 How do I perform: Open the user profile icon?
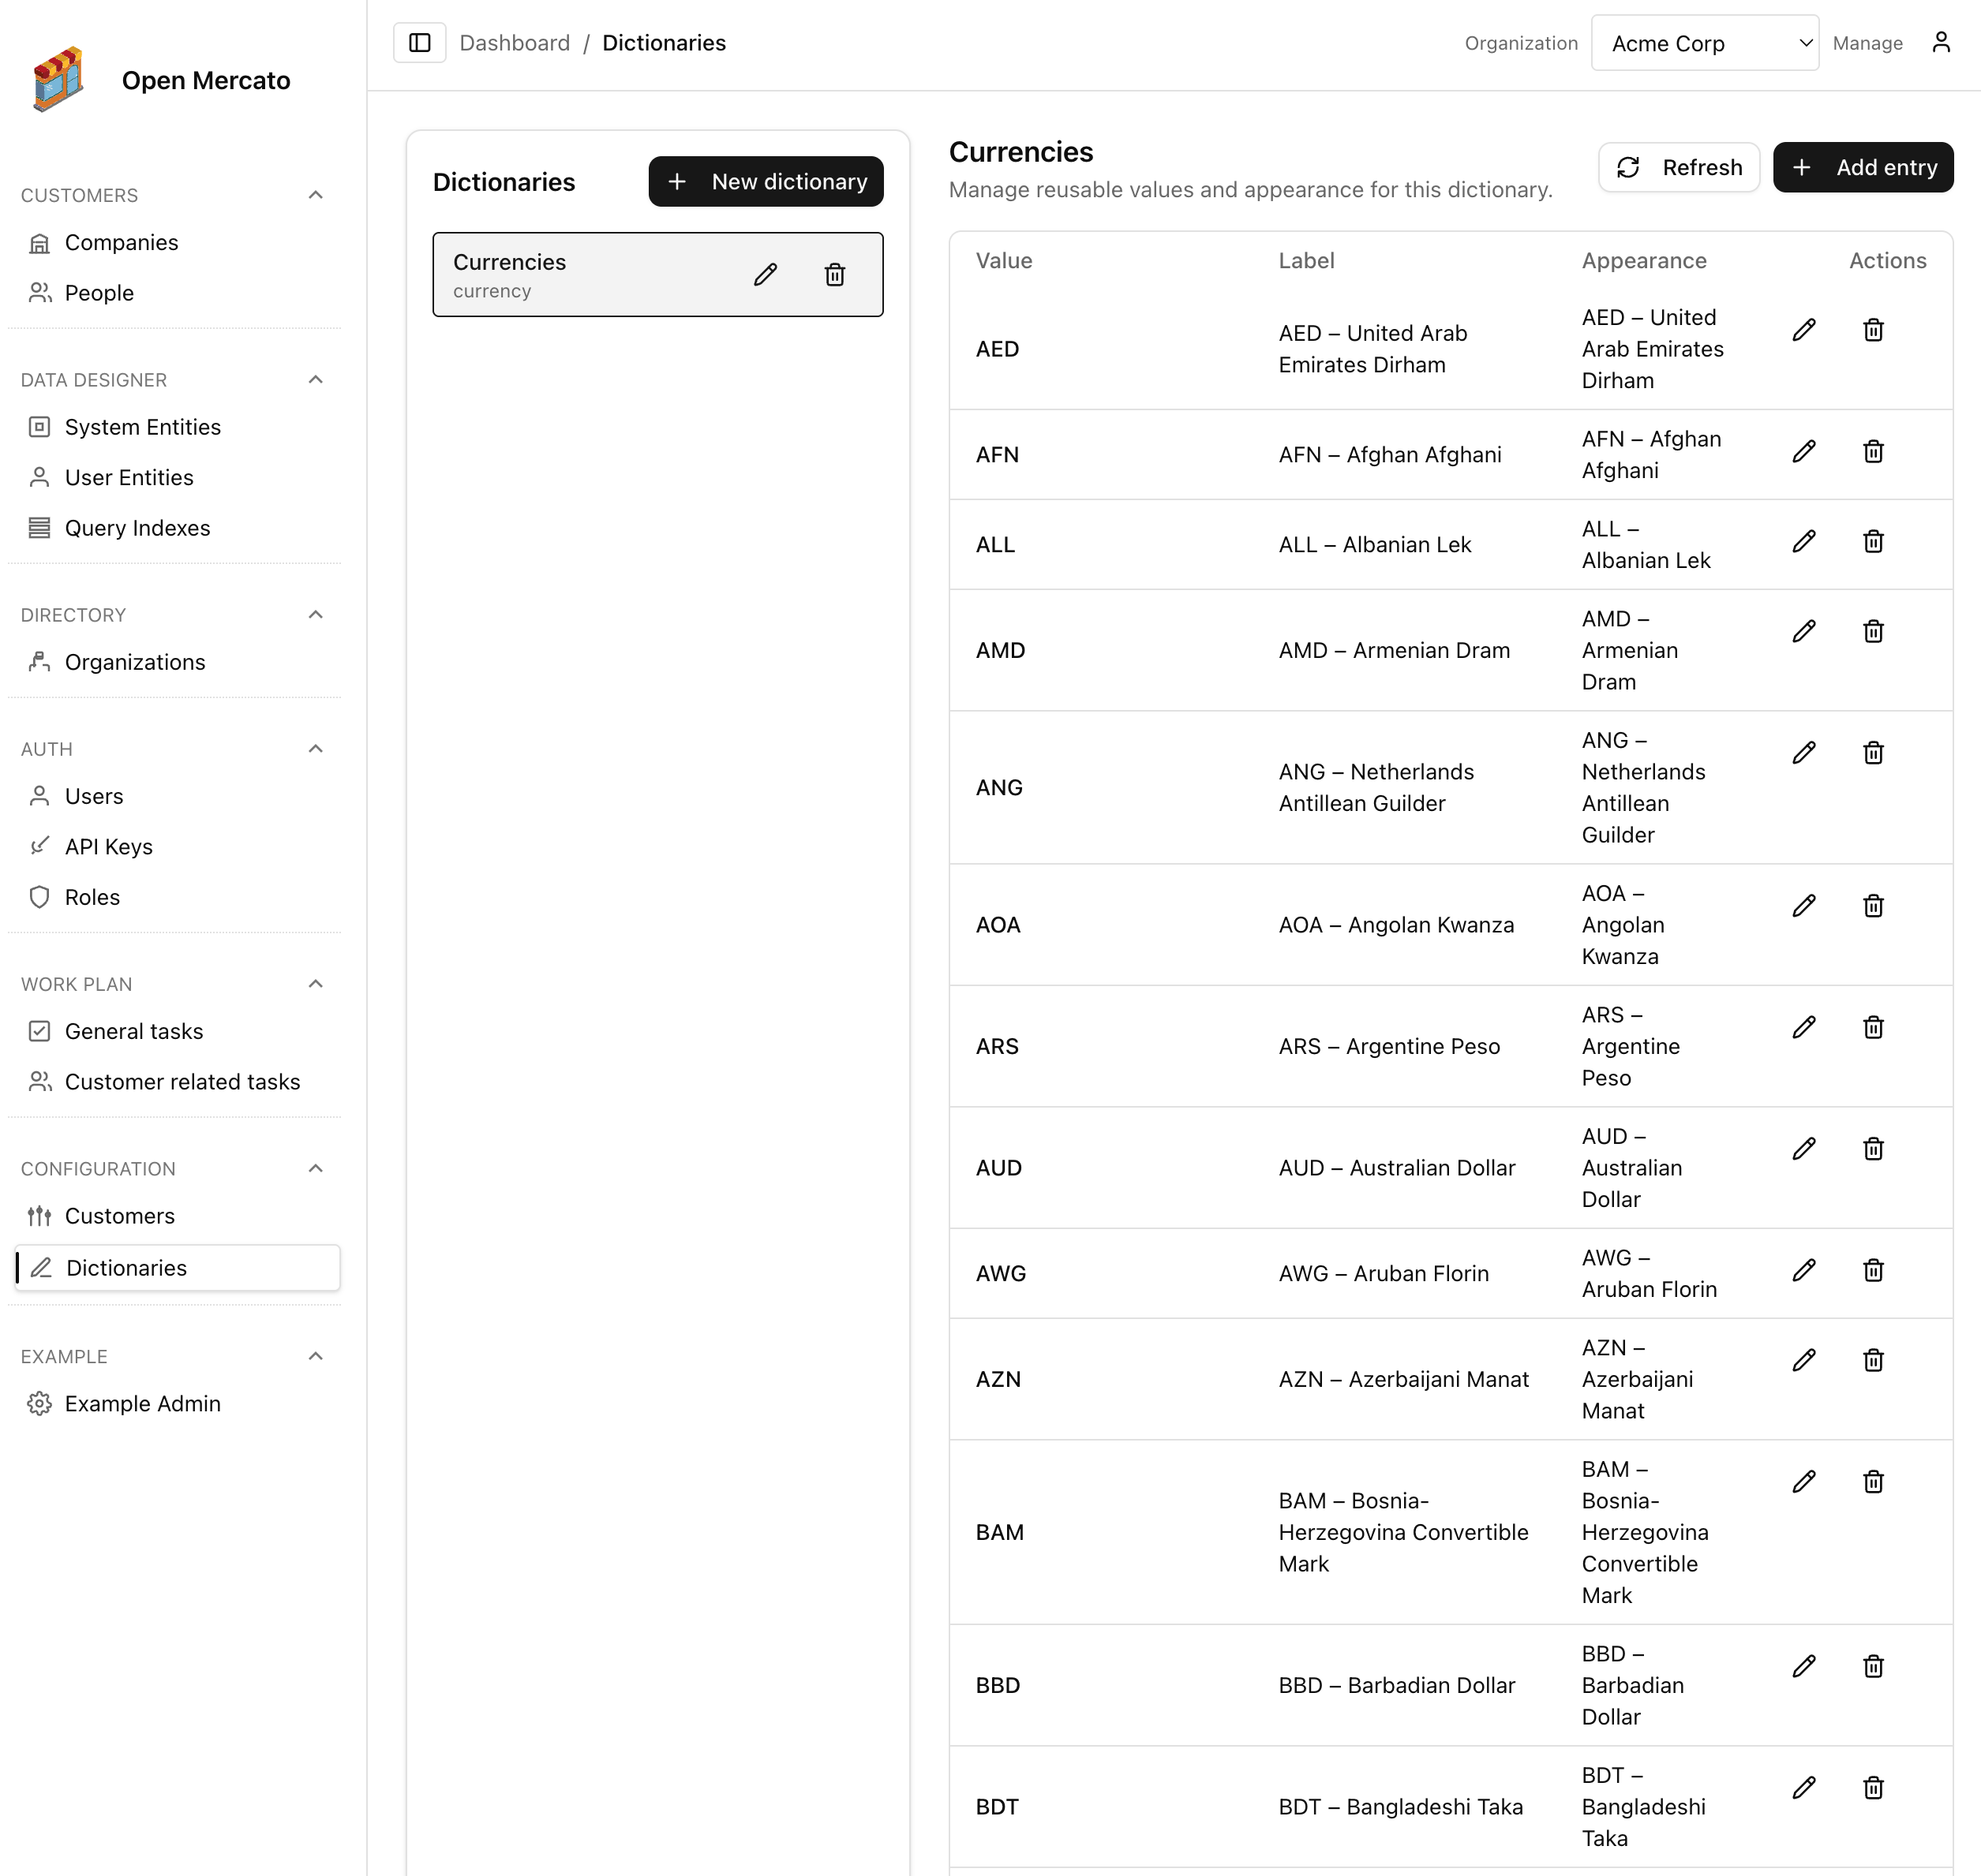(x=1941, y=43)
